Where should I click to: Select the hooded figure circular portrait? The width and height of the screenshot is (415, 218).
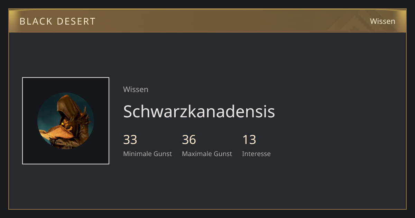[66, 121]
